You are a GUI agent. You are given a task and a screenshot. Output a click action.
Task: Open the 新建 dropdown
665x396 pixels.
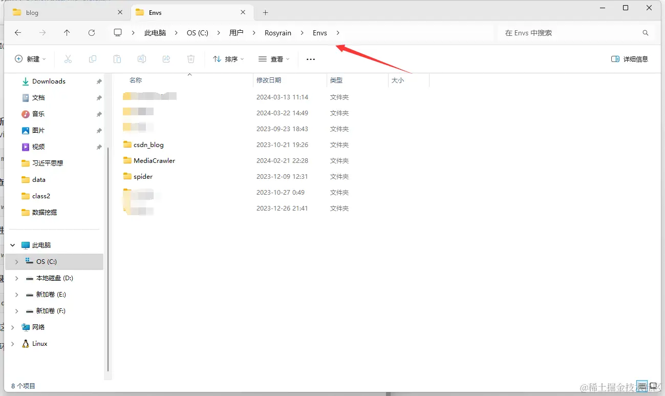click(x=30, y=59)
